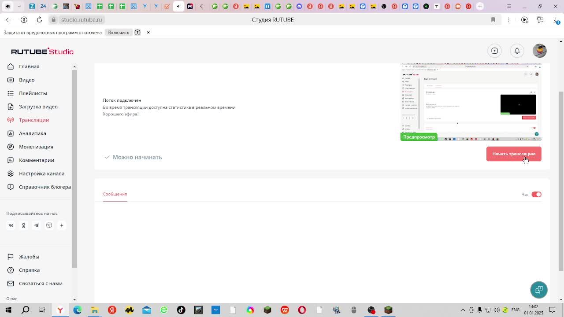Screen dimensions: 564x317
Task: Click the sidebar scroll-up arrow
Action: pyautogui.click(x=74, y=66)
